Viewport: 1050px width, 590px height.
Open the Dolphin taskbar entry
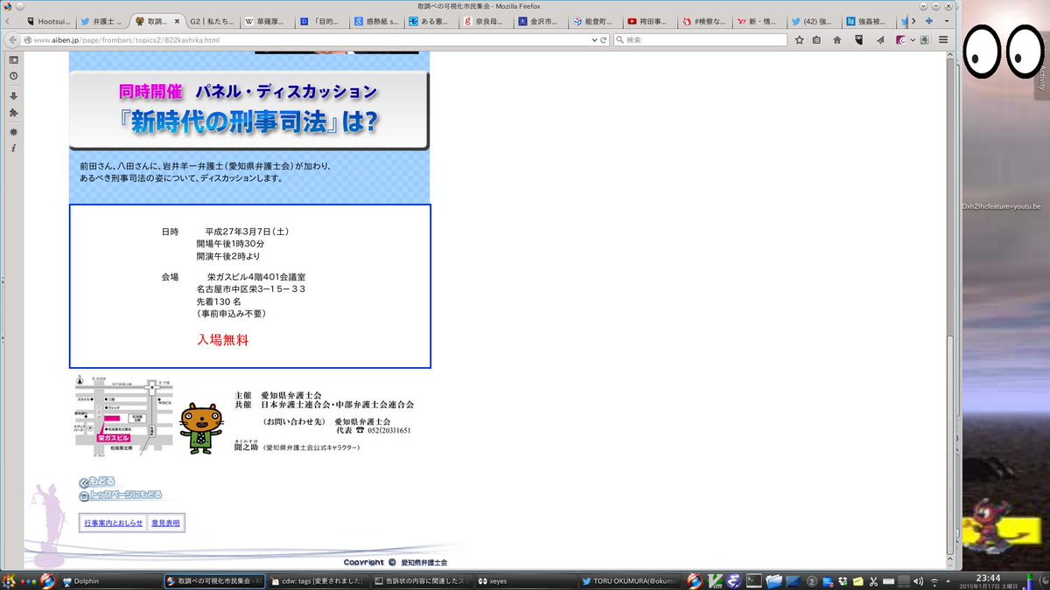click(x=111, y=580)
